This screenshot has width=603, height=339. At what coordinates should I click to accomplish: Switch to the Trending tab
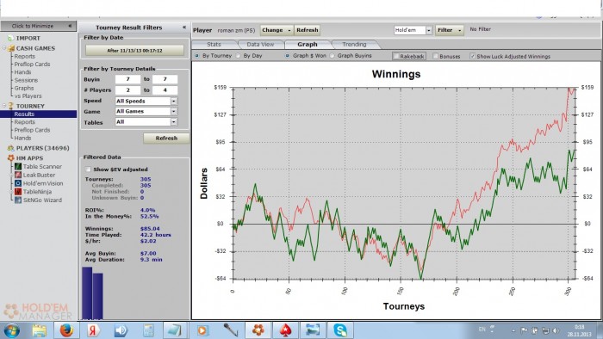point(354,45)
